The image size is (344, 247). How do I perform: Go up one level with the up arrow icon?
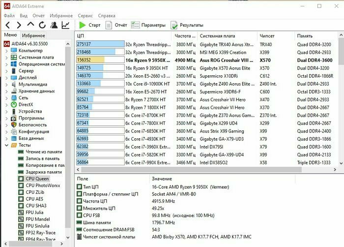pyautogui.click(x=30, y=25)
